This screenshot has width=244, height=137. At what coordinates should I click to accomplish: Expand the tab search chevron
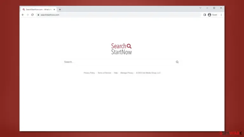(x=200, y=8)
